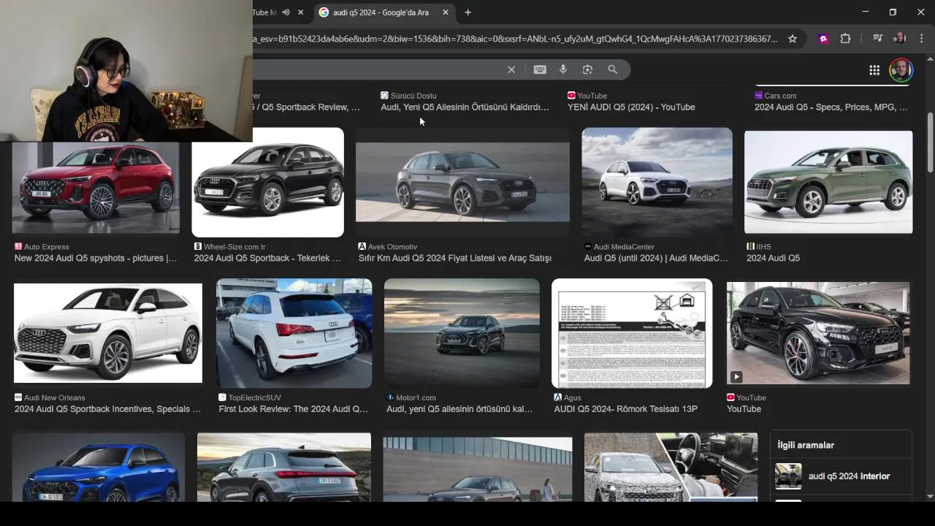Open the black Audi YouTube video thumbnail
935x526 pixels.
pos(818,333)
